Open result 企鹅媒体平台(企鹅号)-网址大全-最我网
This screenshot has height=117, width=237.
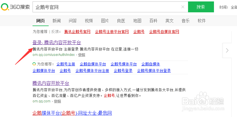tap(72, 113)
